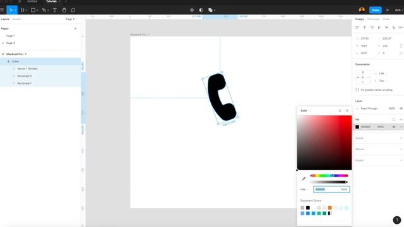Add a new page with plus icon

click(75, 28)
